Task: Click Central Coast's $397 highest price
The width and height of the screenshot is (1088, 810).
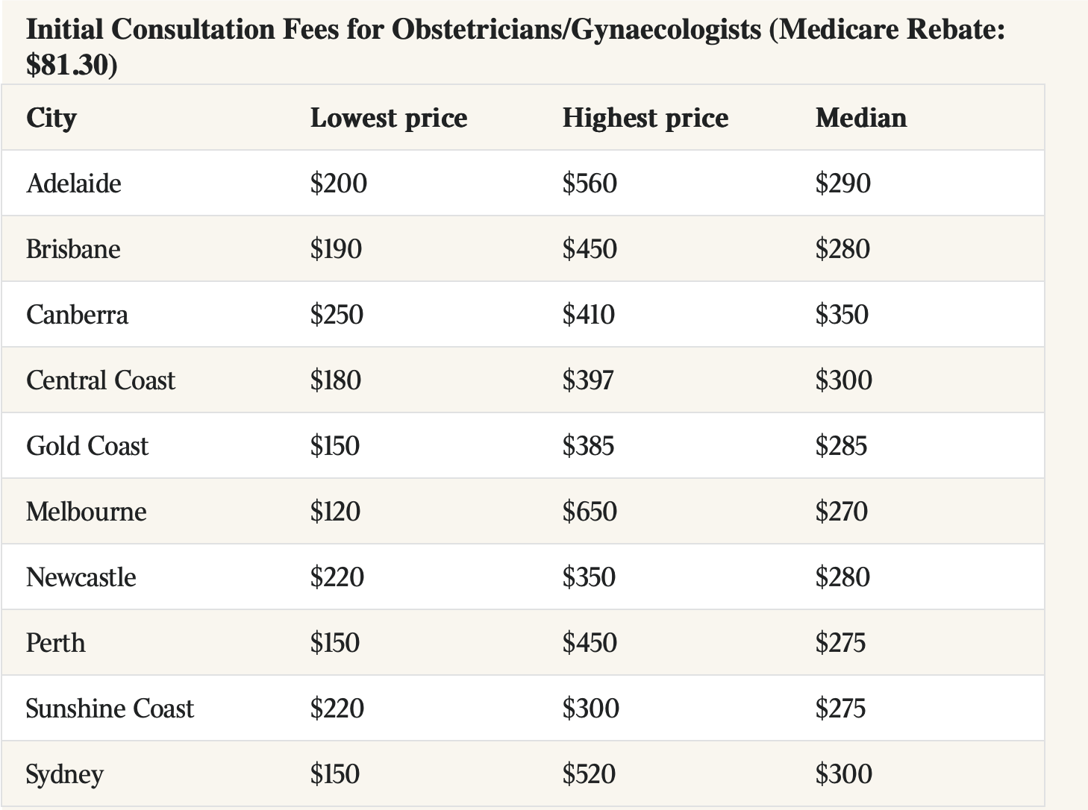Action: 588,380
